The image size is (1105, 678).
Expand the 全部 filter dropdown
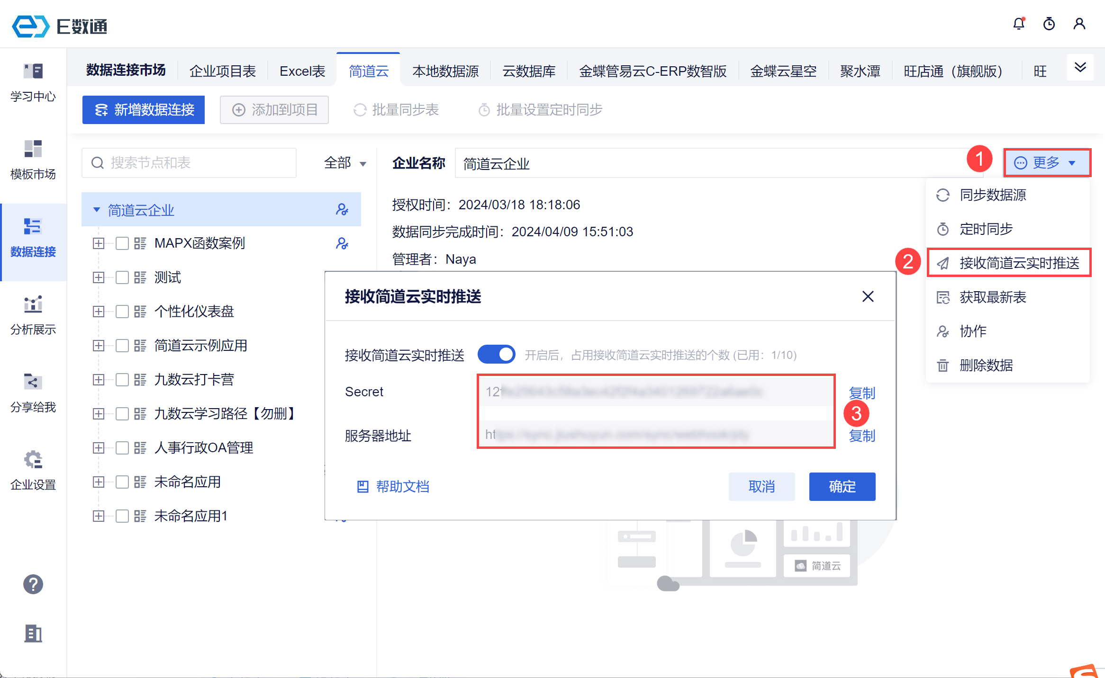tap(345, 163)
